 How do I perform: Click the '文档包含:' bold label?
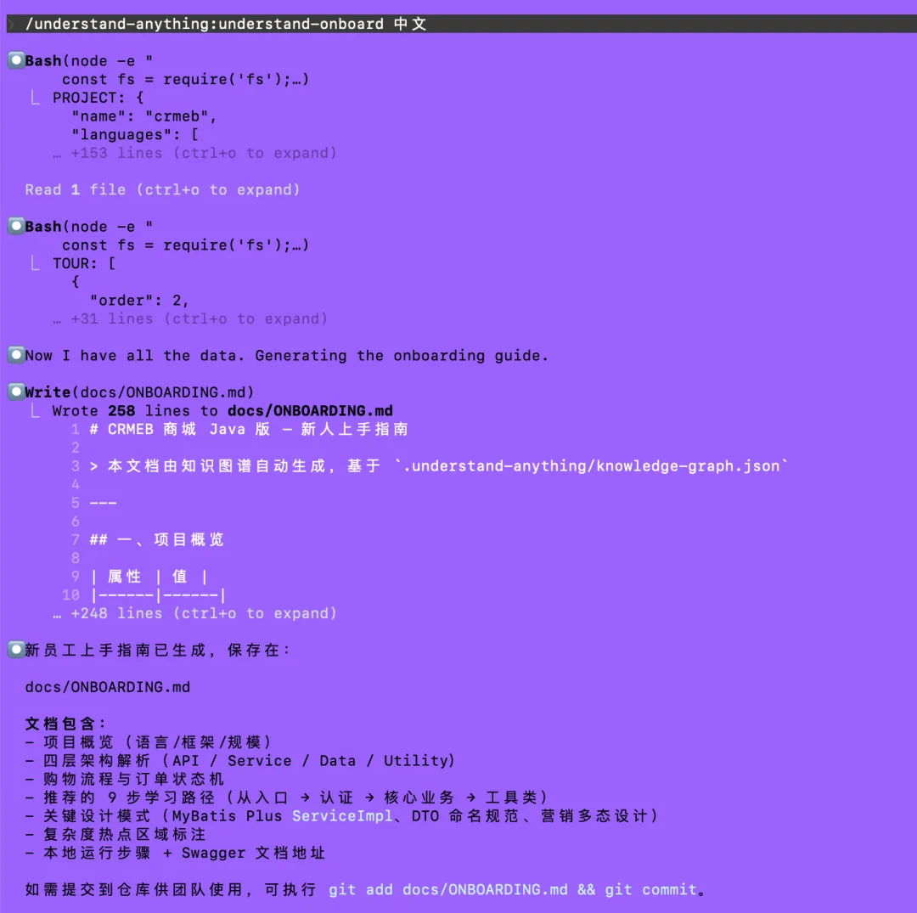pos(65,724)
